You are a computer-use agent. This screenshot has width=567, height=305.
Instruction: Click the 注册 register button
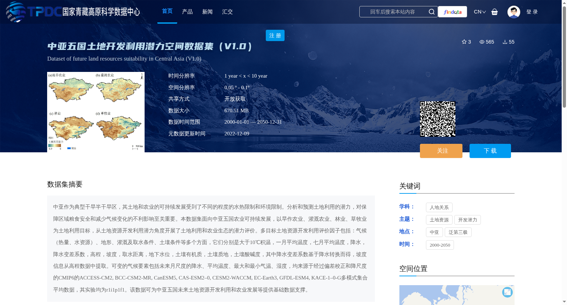(275, 35)
